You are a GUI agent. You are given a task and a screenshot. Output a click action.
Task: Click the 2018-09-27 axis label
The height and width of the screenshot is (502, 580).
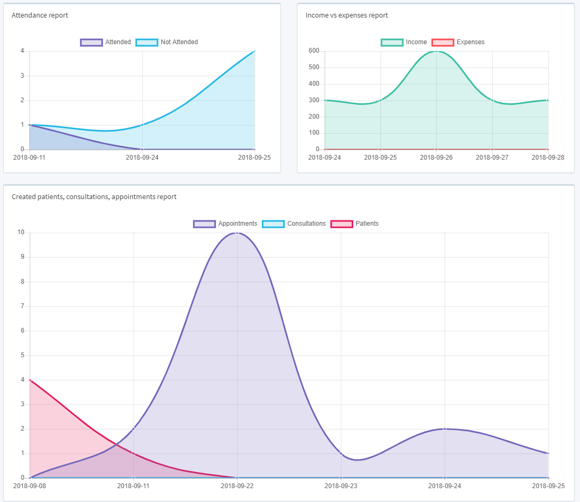tap(492, 158)
